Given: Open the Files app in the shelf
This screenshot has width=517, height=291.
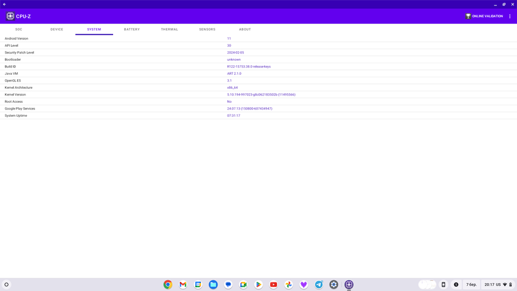Looking at the screenshot, I should [x=213, y=284].
